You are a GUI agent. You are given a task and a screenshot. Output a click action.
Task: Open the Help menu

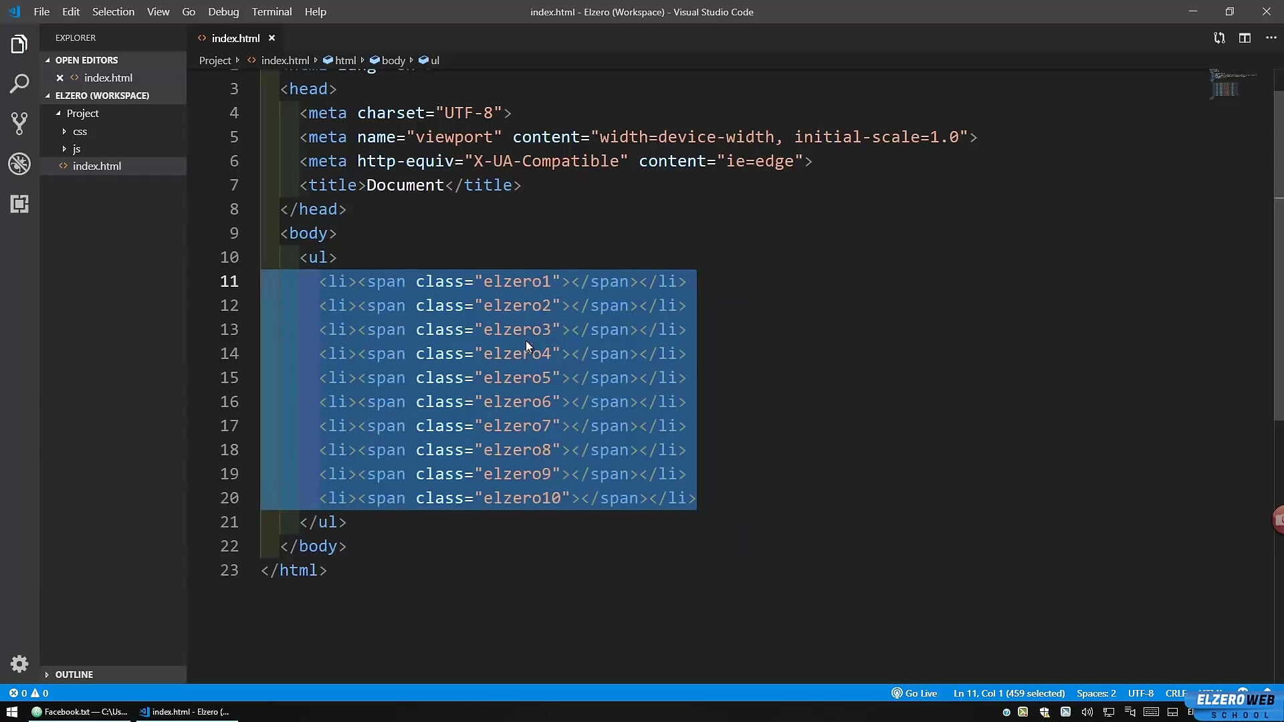point(315,11)
